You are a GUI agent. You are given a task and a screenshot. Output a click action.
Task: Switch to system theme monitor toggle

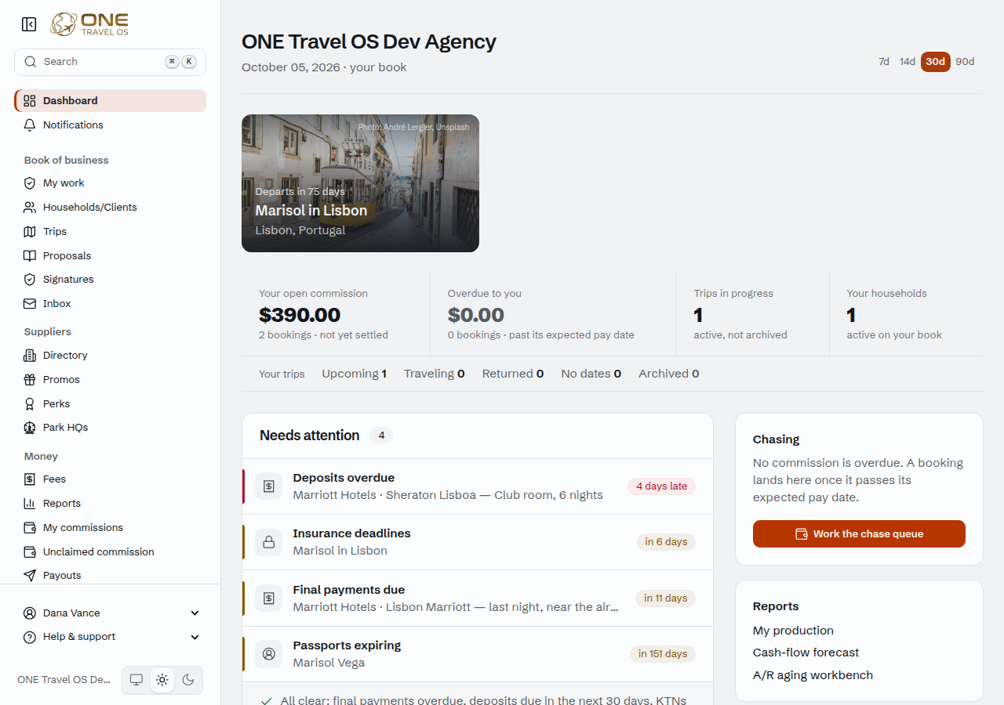pyautogui.click(x=136, y=680)
